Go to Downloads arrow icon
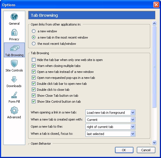Screen dimensions: 161x158 coord(14,79)
